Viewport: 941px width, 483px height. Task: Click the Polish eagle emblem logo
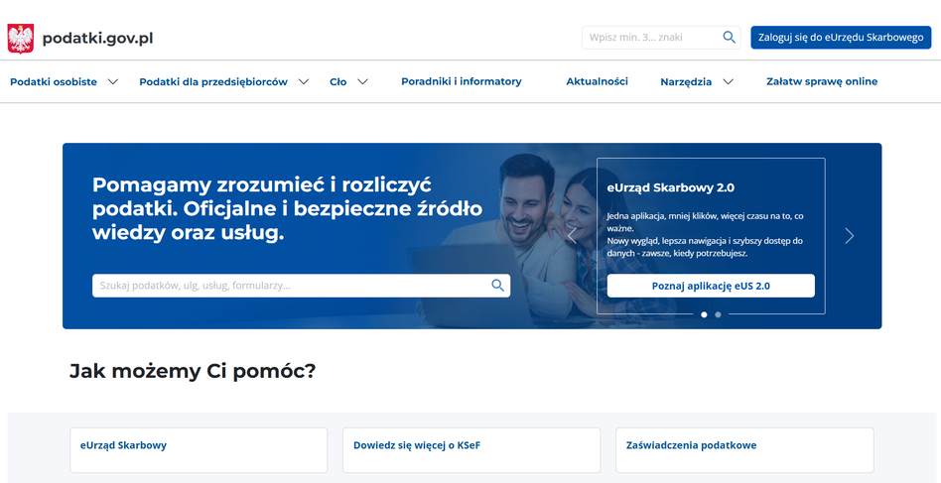21,39
